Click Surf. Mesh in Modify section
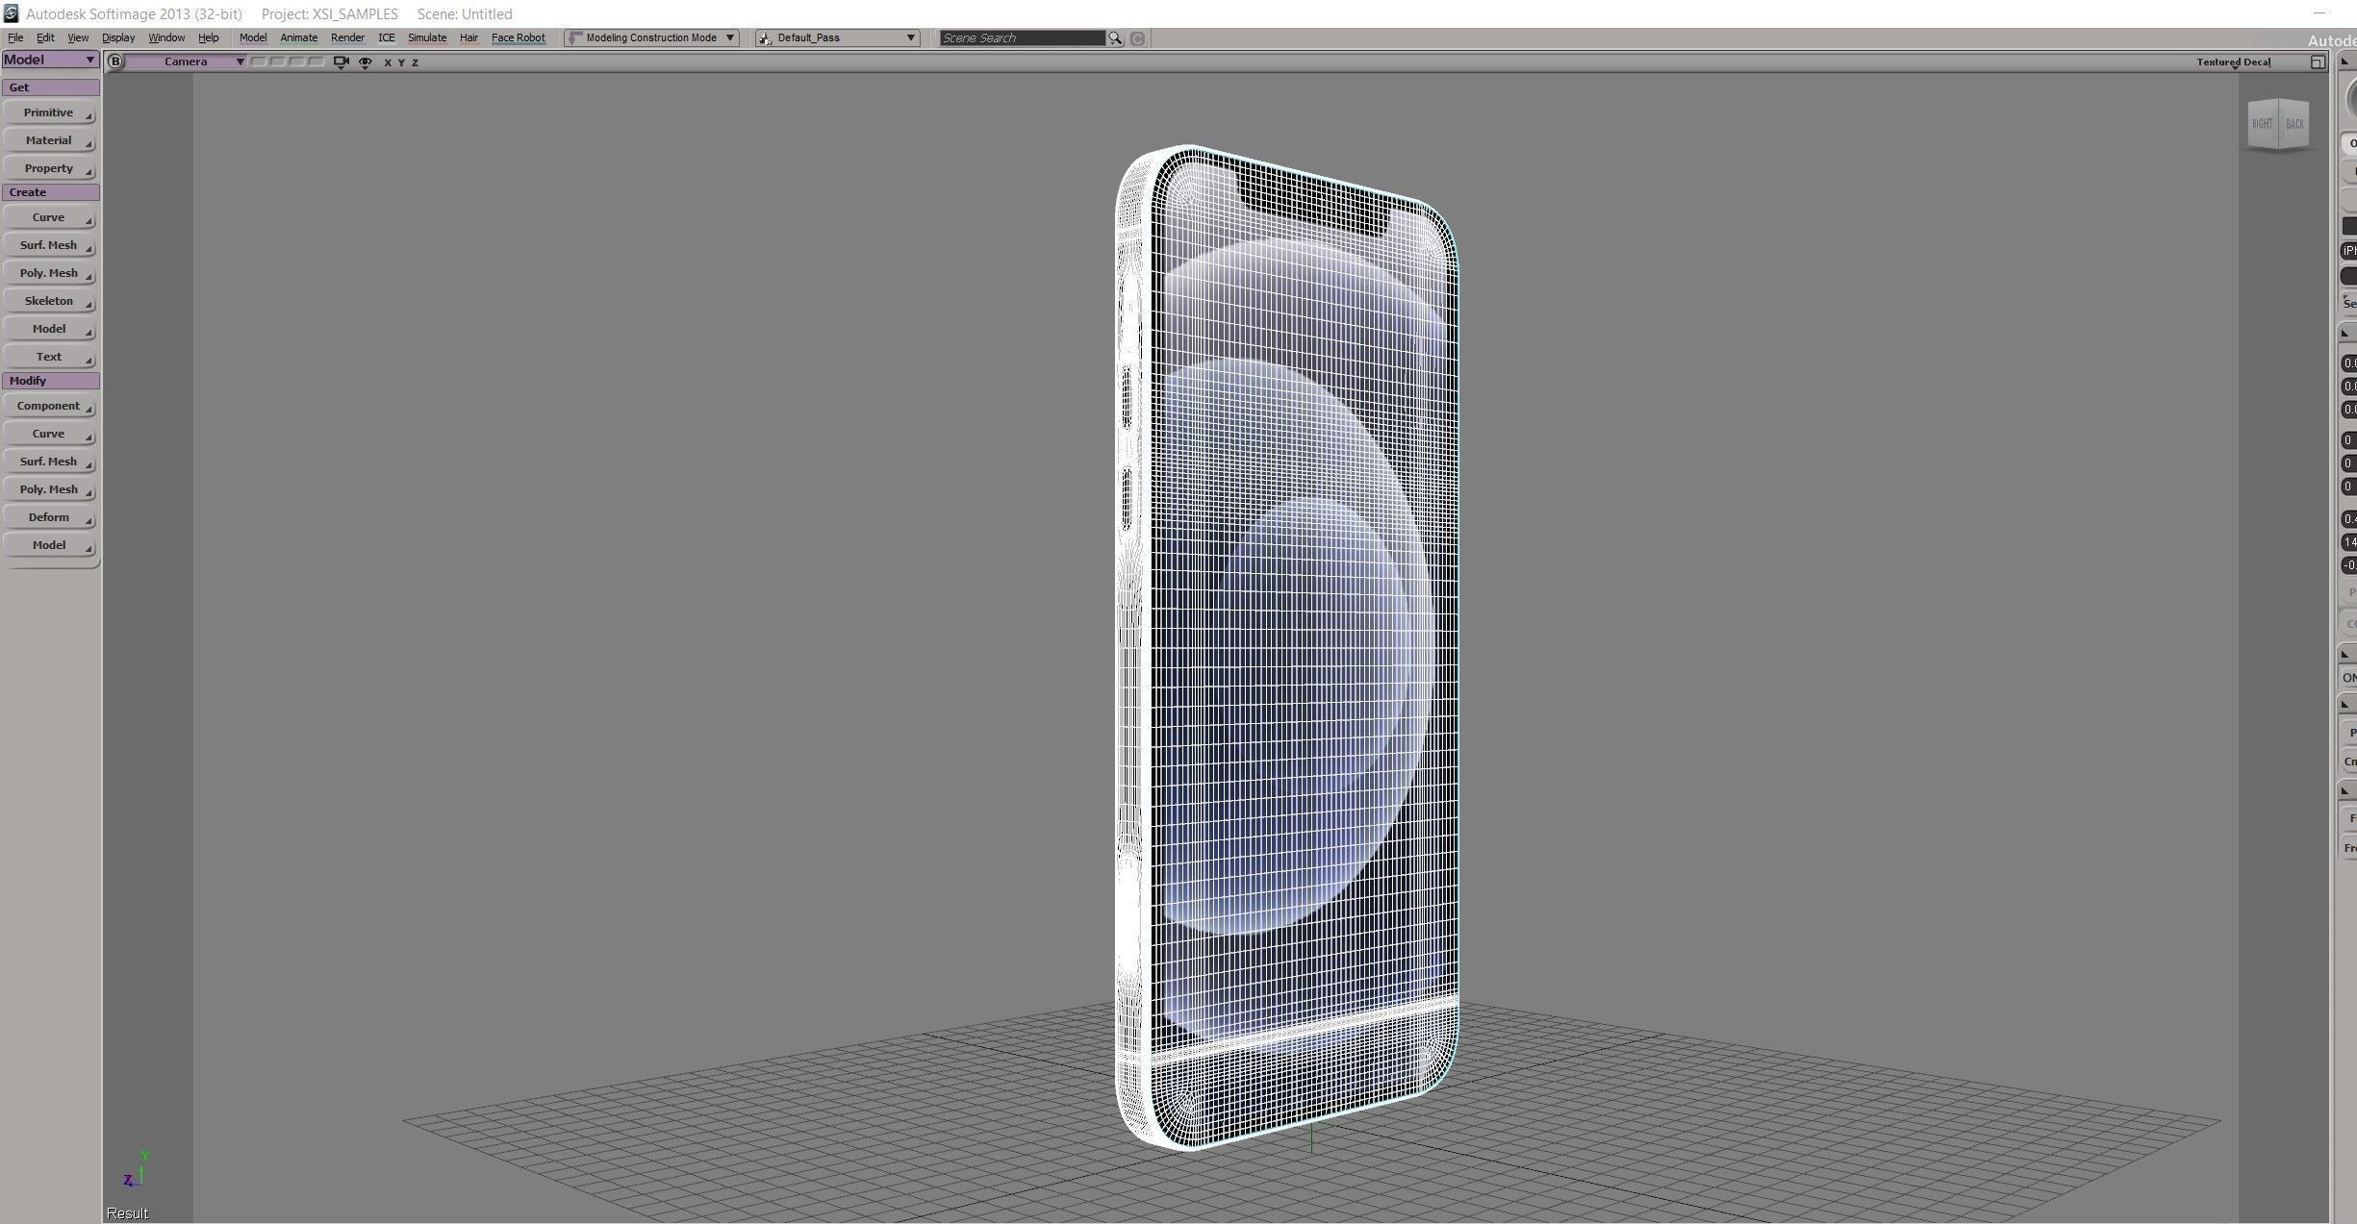The image size is (2357, 1224). [49, 462]
